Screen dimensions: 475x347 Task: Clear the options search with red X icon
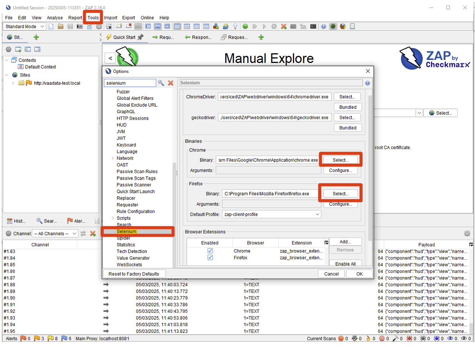pyautogui.click(x=171, y=83)
